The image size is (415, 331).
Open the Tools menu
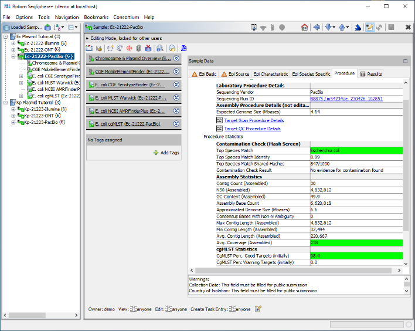[44, 17]
